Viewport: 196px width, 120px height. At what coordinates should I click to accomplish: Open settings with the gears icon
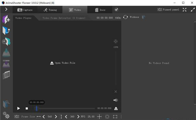tap(6, 115)
